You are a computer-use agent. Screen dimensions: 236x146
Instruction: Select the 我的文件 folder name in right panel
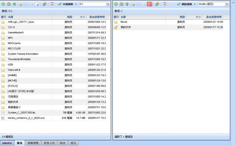coord(126,27)
